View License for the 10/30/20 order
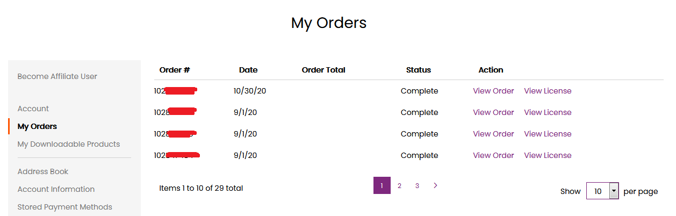 point(548,91)
